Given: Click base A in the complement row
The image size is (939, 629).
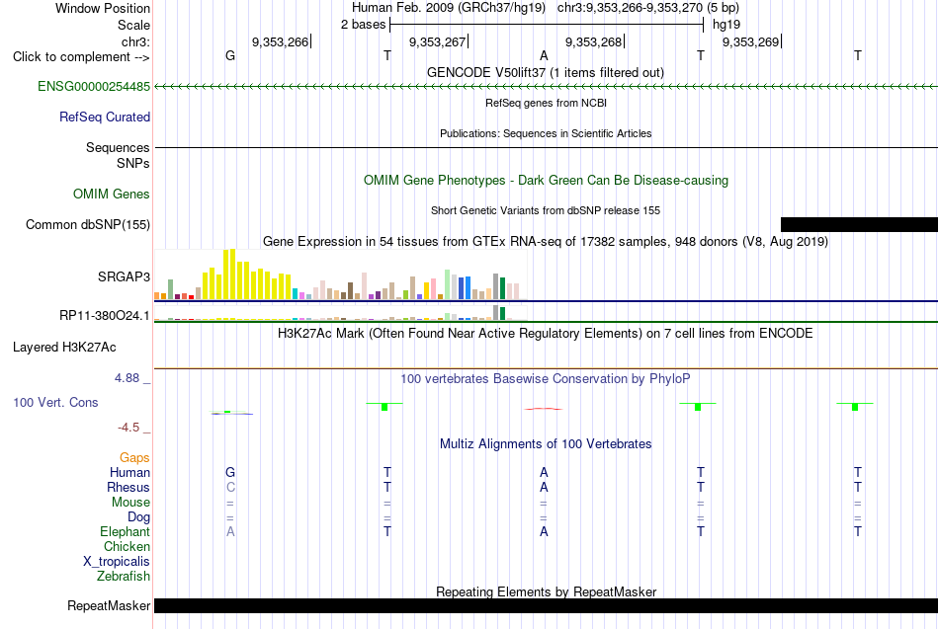Looking at the screenshot, I should pos(544,55).
